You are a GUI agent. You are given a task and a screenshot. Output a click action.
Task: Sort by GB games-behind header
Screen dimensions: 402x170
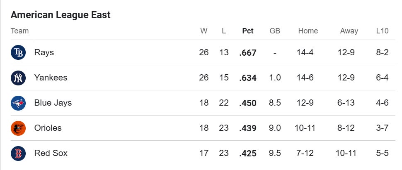click(x=275, y=31)
